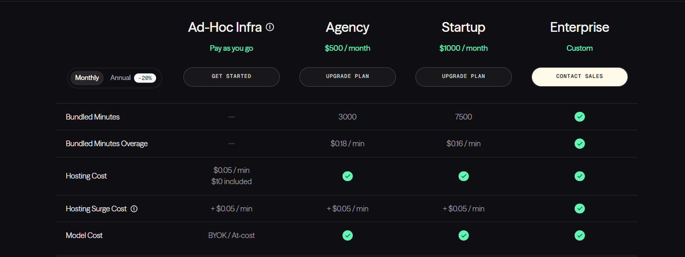Click the Contact Sales button
This screenshot has height=257, width=685.
point(580,77)
